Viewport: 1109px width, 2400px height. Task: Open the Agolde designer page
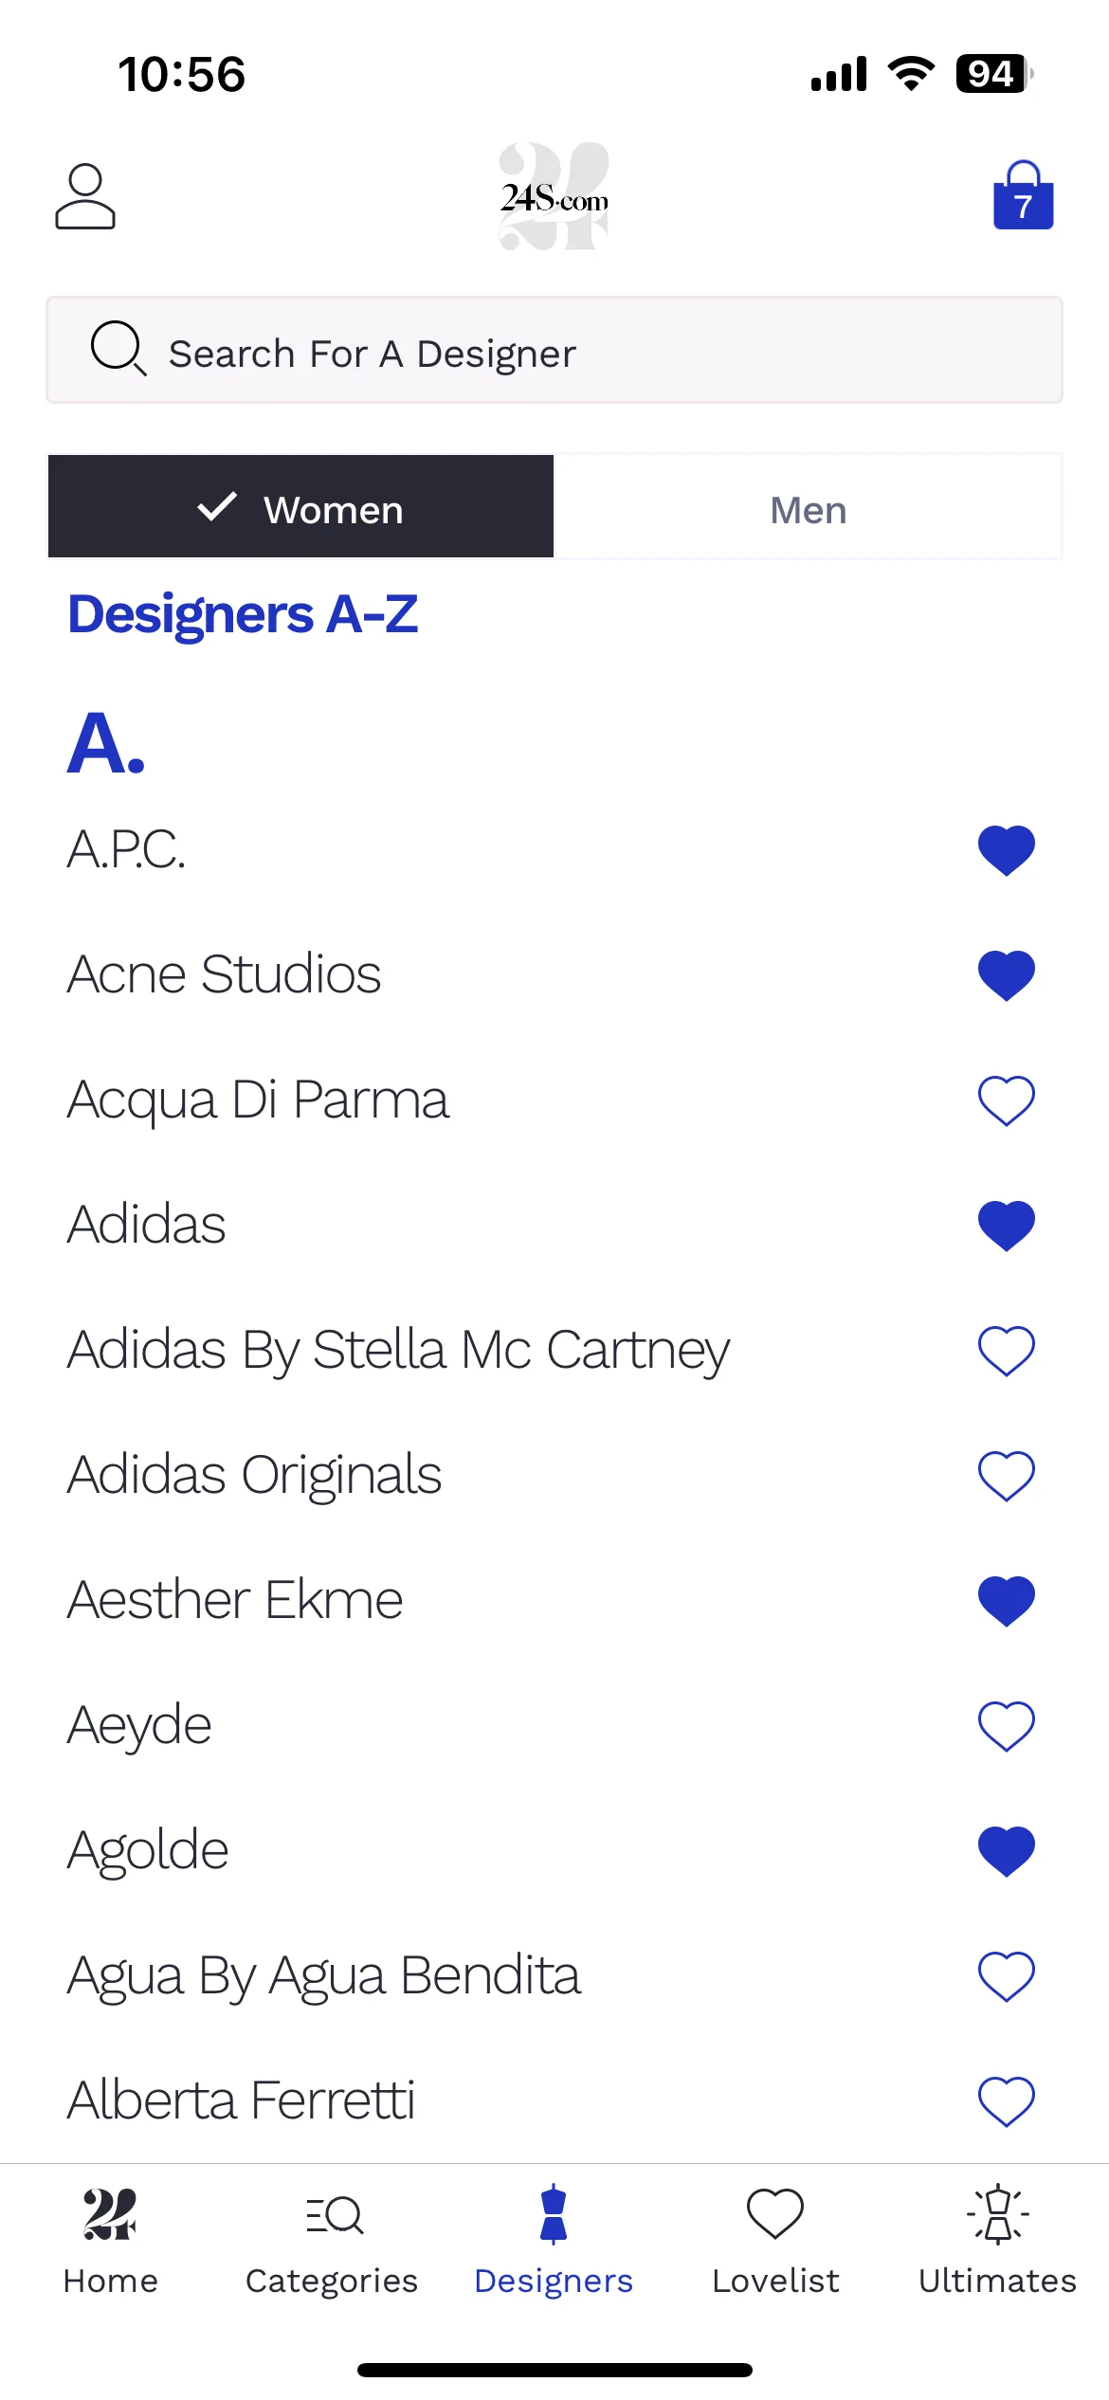[148, 1851]
